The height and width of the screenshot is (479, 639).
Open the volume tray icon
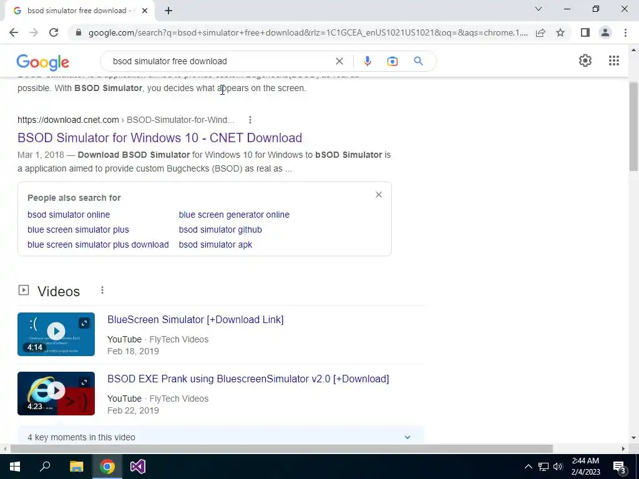[x=558, y=467]
